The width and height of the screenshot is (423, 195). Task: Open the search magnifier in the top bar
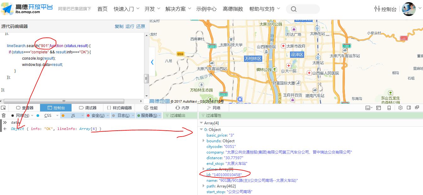[294, 9]
